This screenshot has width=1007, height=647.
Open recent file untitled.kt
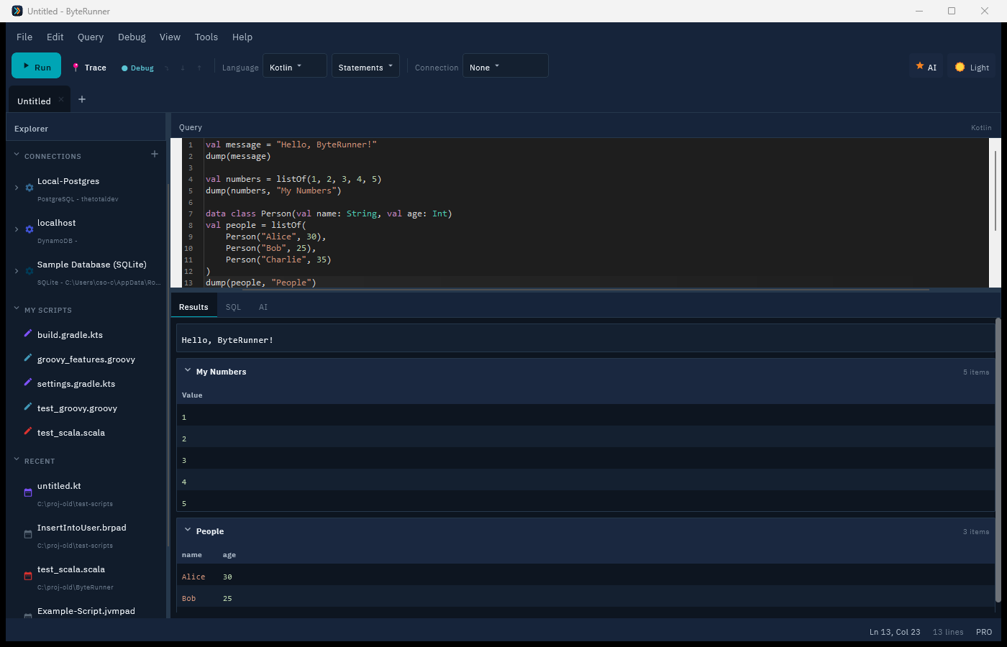[59, 486]
